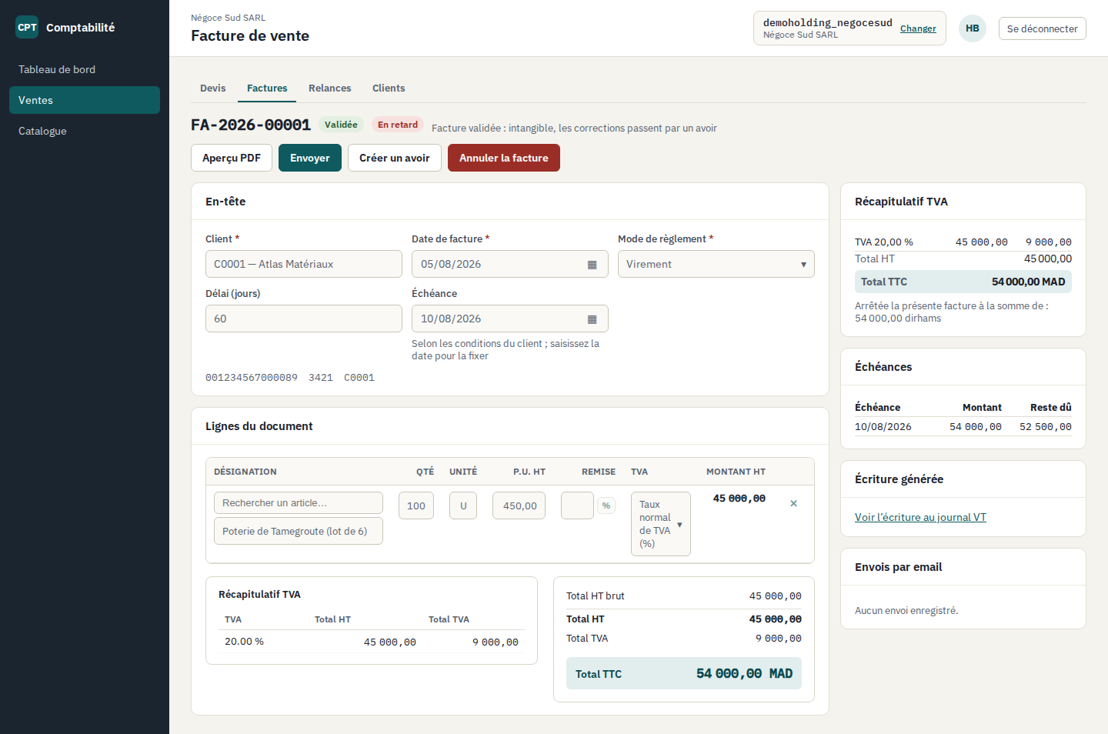Screen dimensions: 1108x734
Task: Open the Taux normal de TVA selector
Action: 660,524
